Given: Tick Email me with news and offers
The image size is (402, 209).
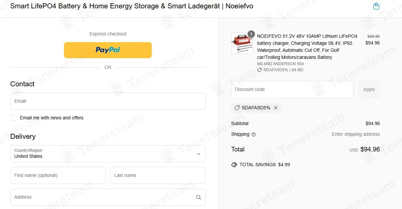Looking at the screenshot, I should coord(14,118).
